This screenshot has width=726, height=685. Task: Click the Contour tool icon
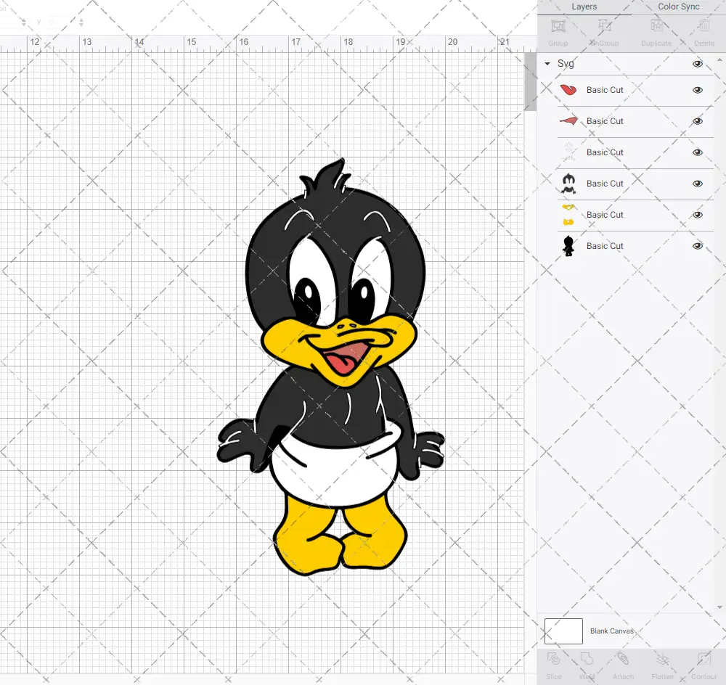pyautogui.click(x=703, y=659)
